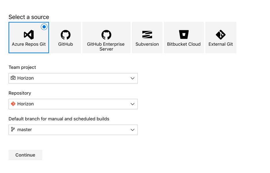Screen dimensions: 270x173
Task: Expand the Team project dropdown chevron
Action: (133, 78)
